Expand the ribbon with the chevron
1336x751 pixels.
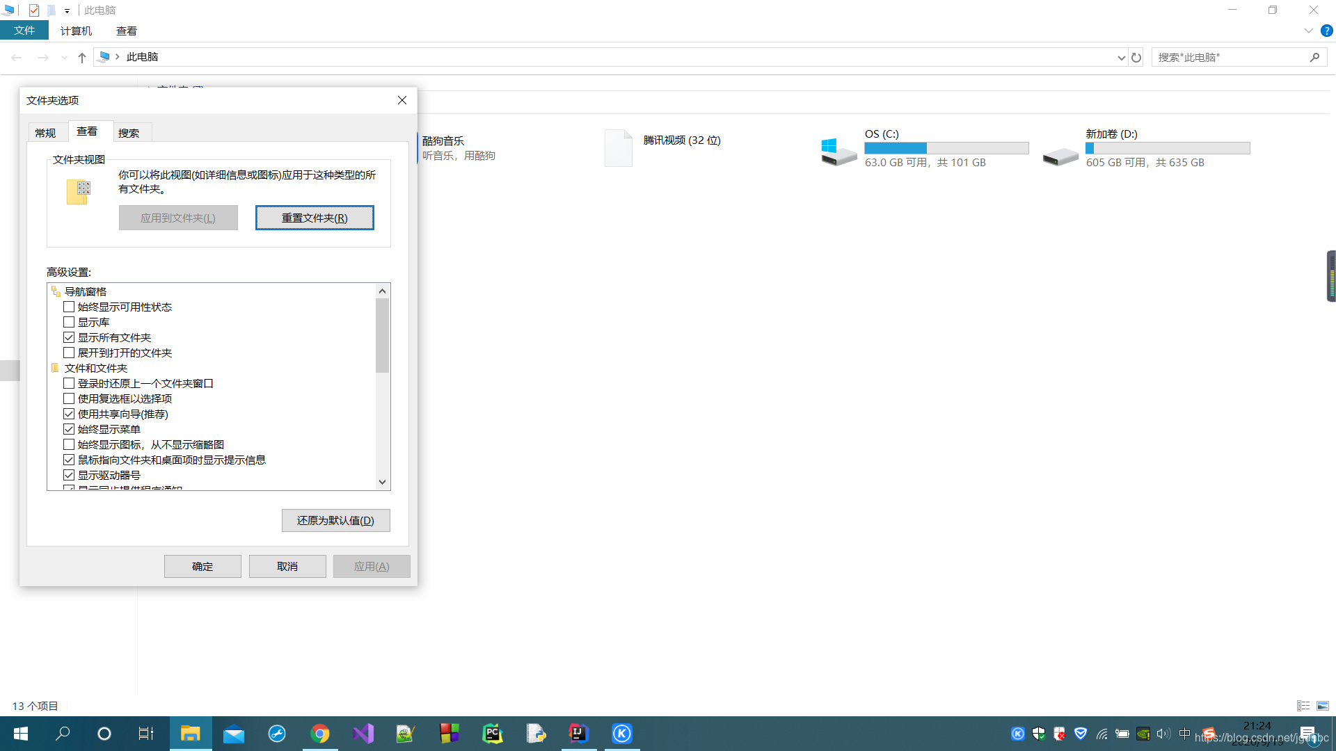[x=1308, y=31]
